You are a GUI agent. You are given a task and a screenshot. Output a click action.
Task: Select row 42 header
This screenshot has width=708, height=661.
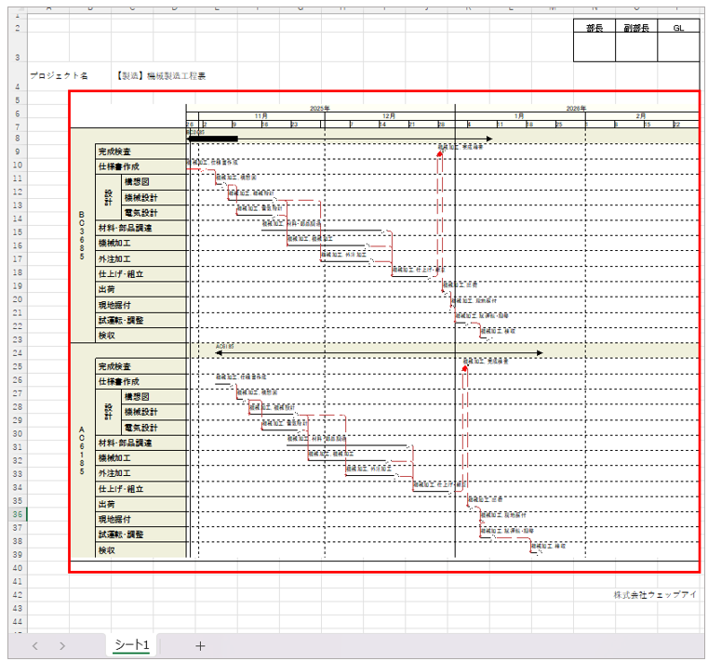[18, 593]
